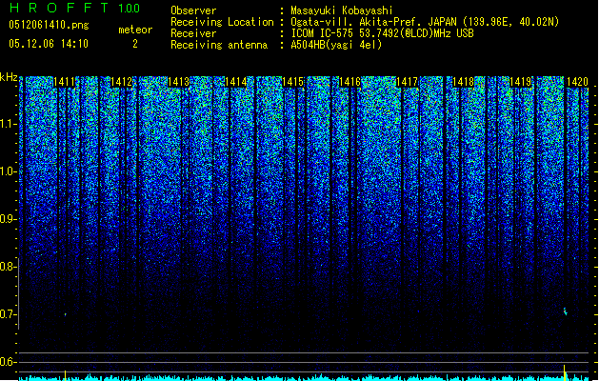
Task: Select the file name 0512061410.png
Action: click(49, 25)
